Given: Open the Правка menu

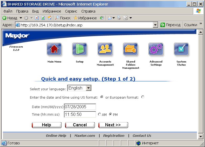Looking at the screenshot, I should tap(22, 11).
